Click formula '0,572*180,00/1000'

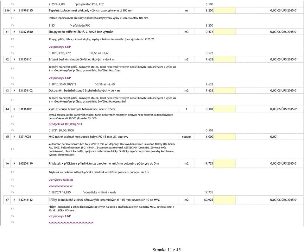point(61,130)
